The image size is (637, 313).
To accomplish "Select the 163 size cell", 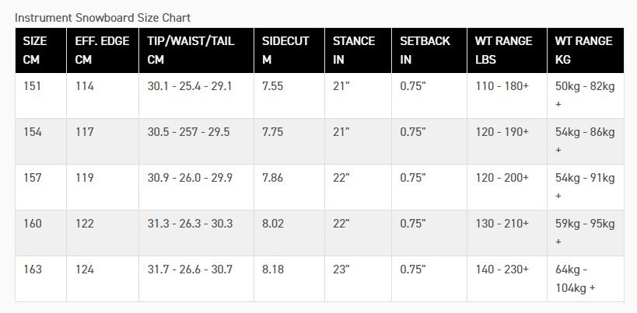I will (40, 279).
